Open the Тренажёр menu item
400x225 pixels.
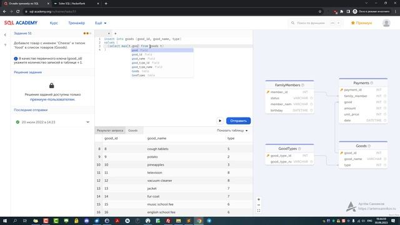coord(76,23)
